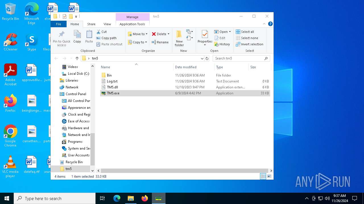
Task: Click the Manage contextual tab
Action: pyautogui.click(x=133, y=17)
